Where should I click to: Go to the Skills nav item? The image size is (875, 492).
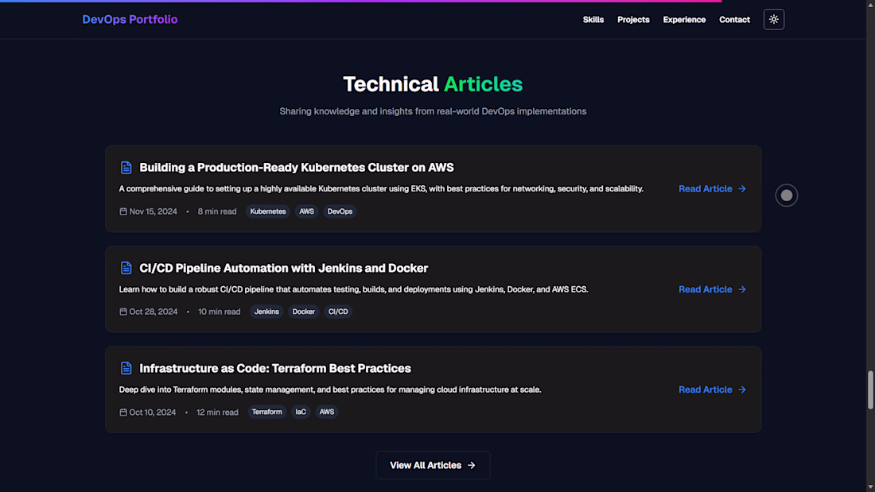click(x=593, y=20)
